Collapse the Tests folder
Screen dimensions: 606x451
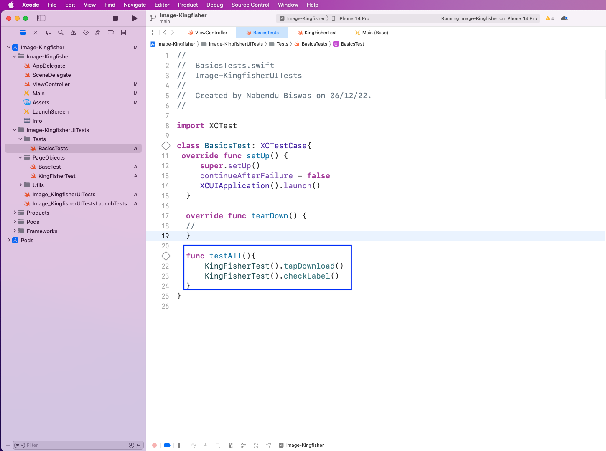tap(20, 139)
